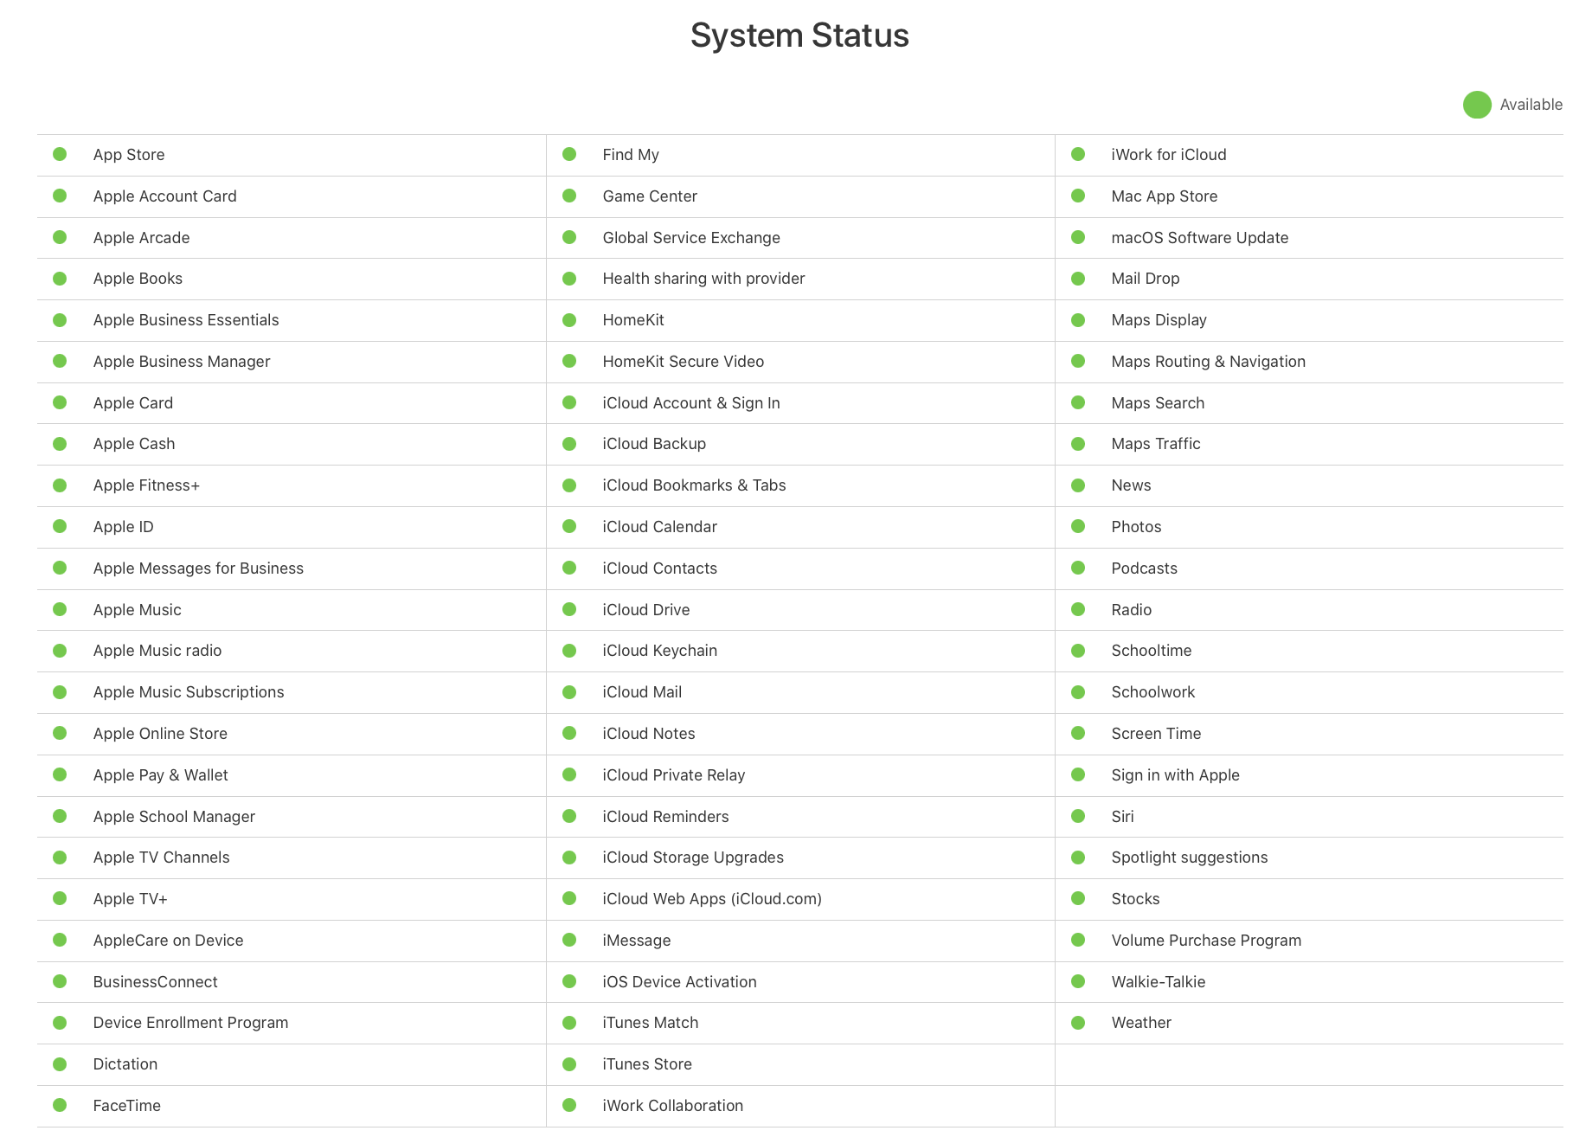Select the iCloud Private Relay entry
This screenshot has width=1592, height=1137.
click(x=674, y=775)
